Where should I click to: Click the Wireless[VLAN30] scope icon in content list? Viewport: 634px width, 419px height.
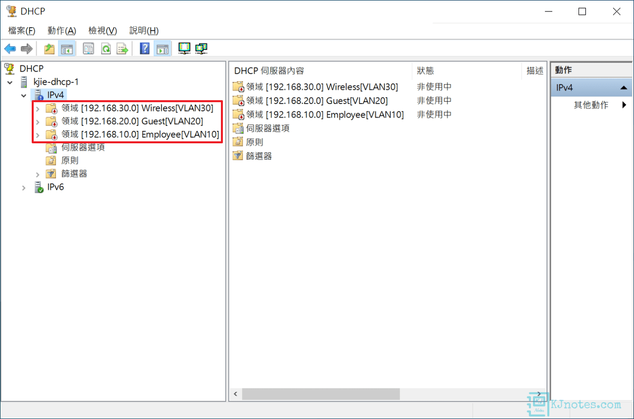[x=238, y=87]
